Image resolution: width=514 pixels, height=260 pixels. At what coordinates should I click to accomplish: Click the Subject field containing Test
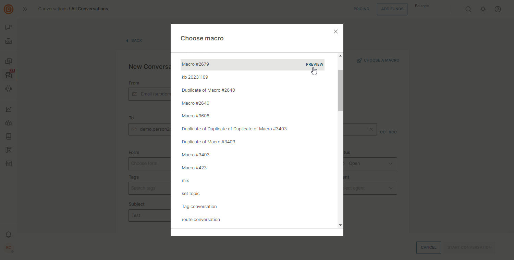(x=150, y=216)
